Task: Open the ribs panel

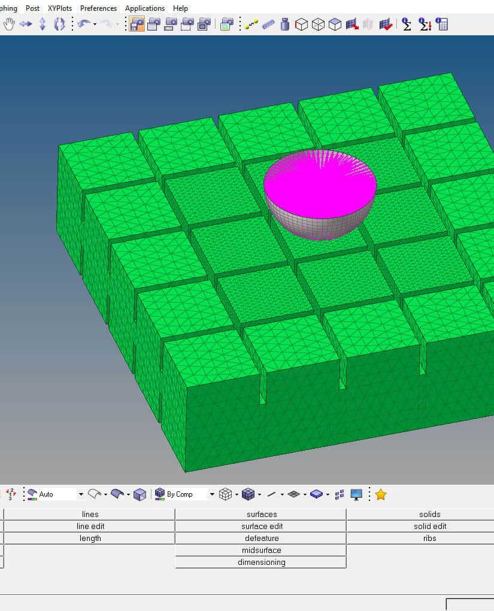Action: [x=421, y=538]
